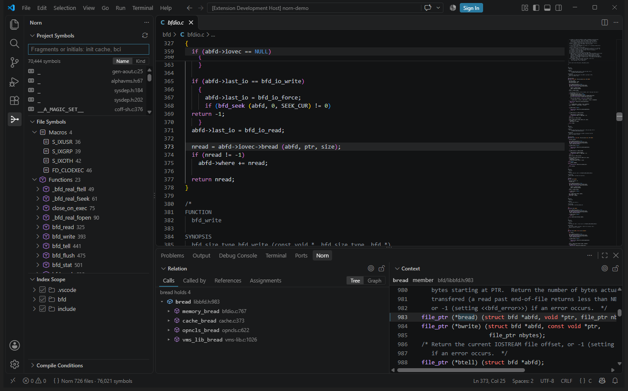Click the symbol search input field
The image size is (628, 391).
coord(88,49)
